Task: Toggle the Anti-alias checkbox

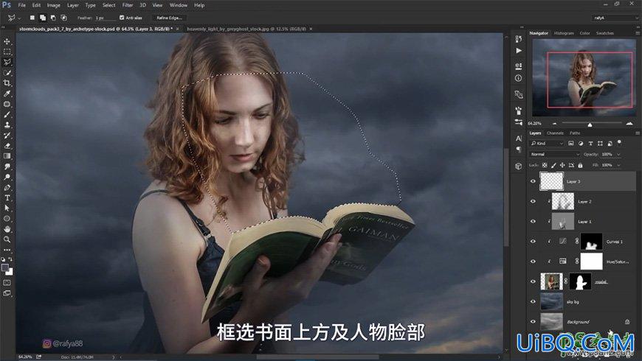Action: (x=122, y=18)
